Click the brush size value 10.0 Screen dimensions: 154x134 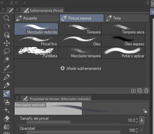click(131, 120)
